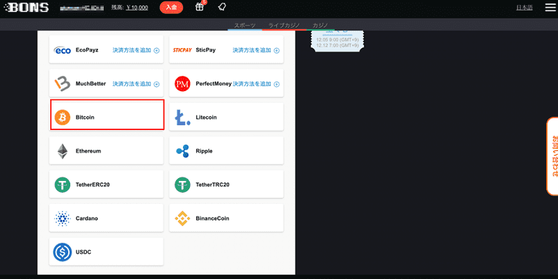Open the notifications bell icon
558x279 pixels.
222,7
